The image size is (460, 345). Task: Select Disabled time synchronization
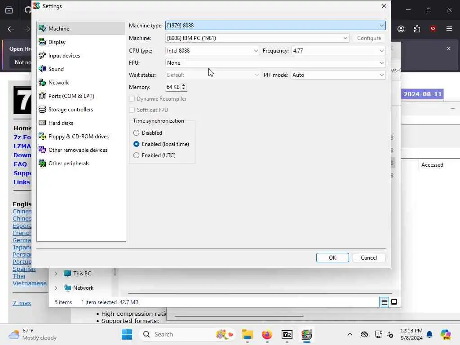pos(148,133)
